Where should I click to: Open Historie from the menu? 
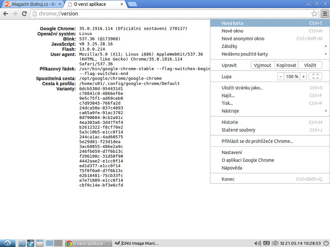click(270, 122)
